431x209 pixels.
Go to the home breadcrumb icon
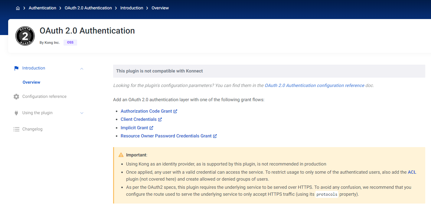tap(18, 8)
